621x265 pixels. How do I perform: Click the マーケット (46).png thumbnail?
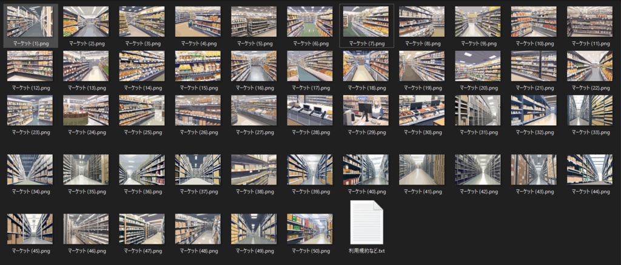point(86,229)
